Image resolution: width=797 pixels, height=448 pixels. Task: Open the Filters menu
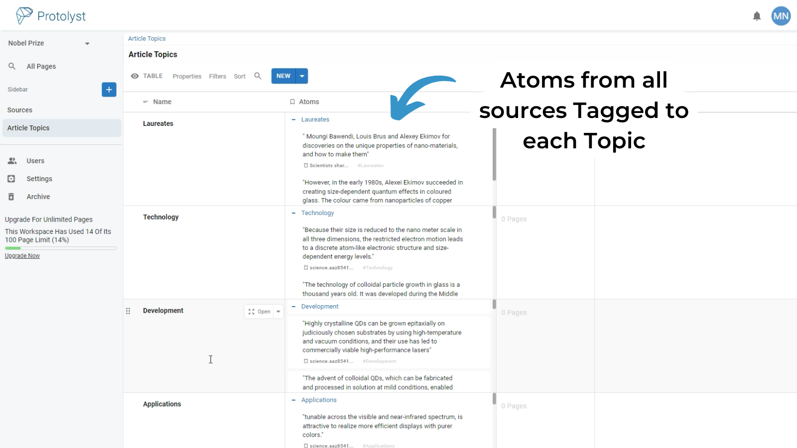[217, 76]
